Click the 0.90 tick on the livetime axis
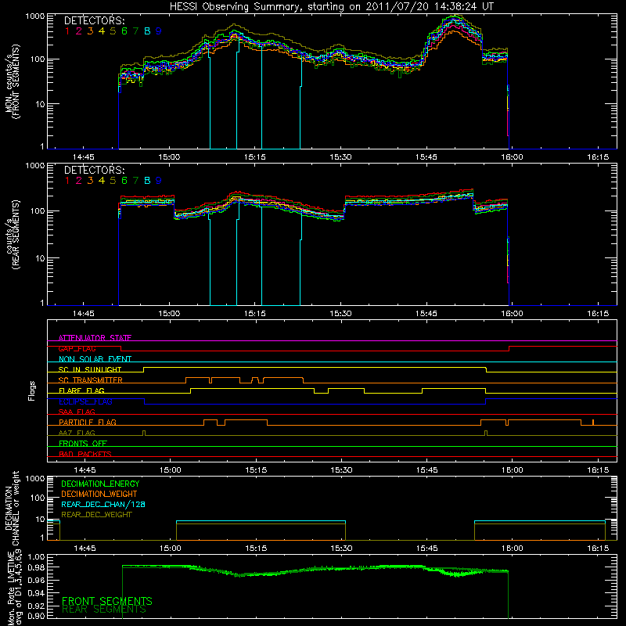 click(x=36, y=616)
